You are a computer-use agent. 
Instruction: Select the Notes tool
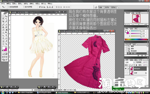(x=3, y=41)
